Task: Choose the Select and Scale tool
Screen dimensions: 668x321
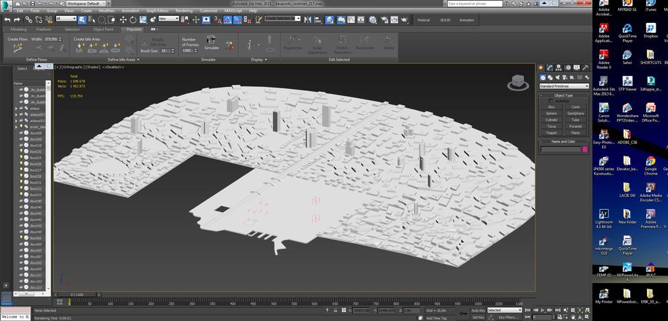Action: [143, 20]
